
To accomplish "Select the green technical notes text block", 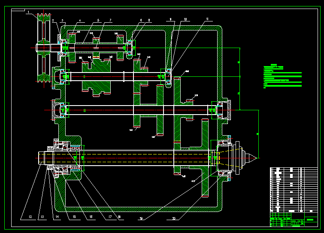I will click(282, 76).
